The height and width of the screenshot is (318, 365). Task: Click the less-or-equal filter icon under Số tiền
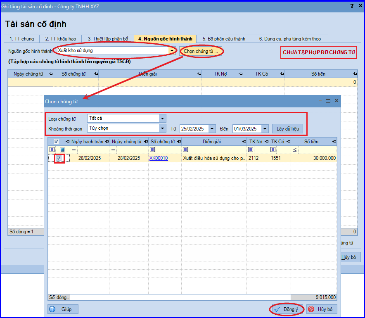click(x=295, y=150)
